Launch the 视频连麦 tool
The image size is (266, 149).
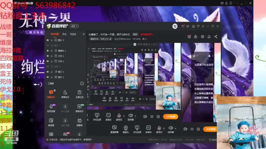click(51, 108)
